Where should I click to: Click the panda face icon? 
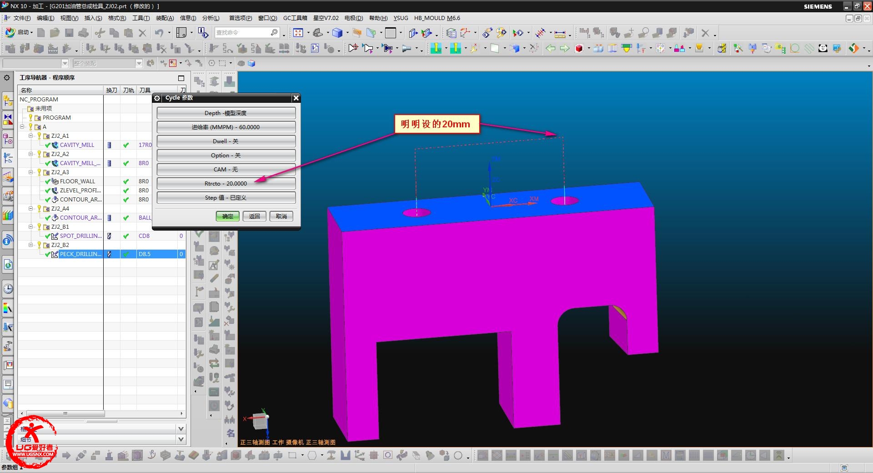click(823, 48)
